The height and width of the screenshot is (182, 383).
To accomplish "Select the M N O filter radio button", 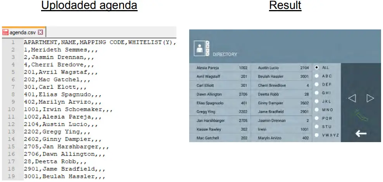I will 317,110.
